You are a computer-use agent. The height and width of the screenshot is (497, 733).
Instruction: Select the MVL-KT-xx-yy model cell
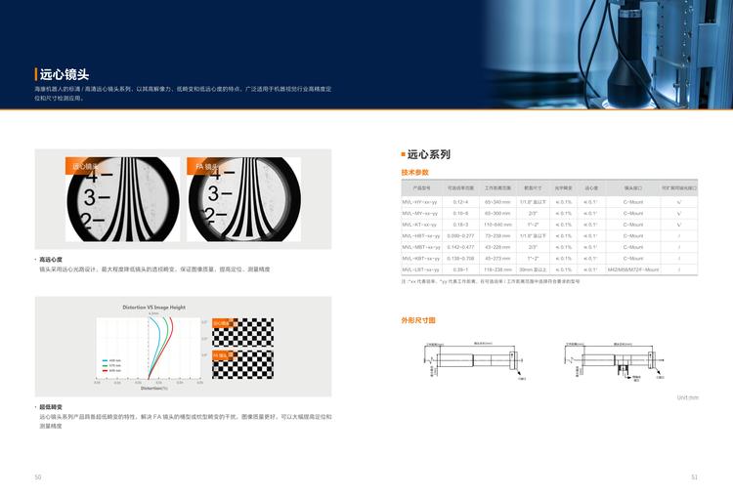[x=420, y=224]
